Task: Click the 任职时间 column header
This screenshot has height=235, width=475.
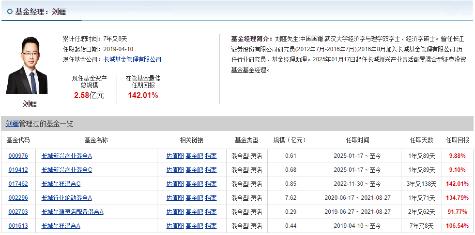Action: click(x=357, y=140)
